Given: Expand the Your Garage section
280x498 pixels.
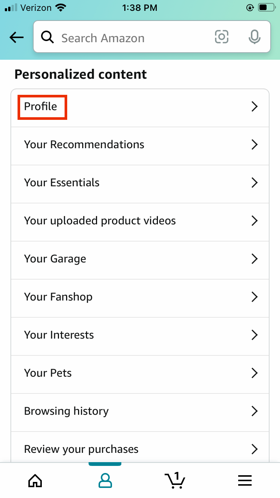Looking at the screenshot, I should pos(140,259).
